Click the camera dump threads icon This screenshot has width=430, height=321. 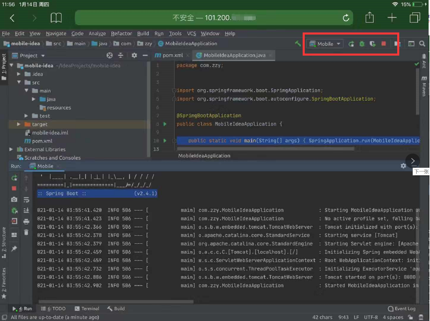point(14,200)
